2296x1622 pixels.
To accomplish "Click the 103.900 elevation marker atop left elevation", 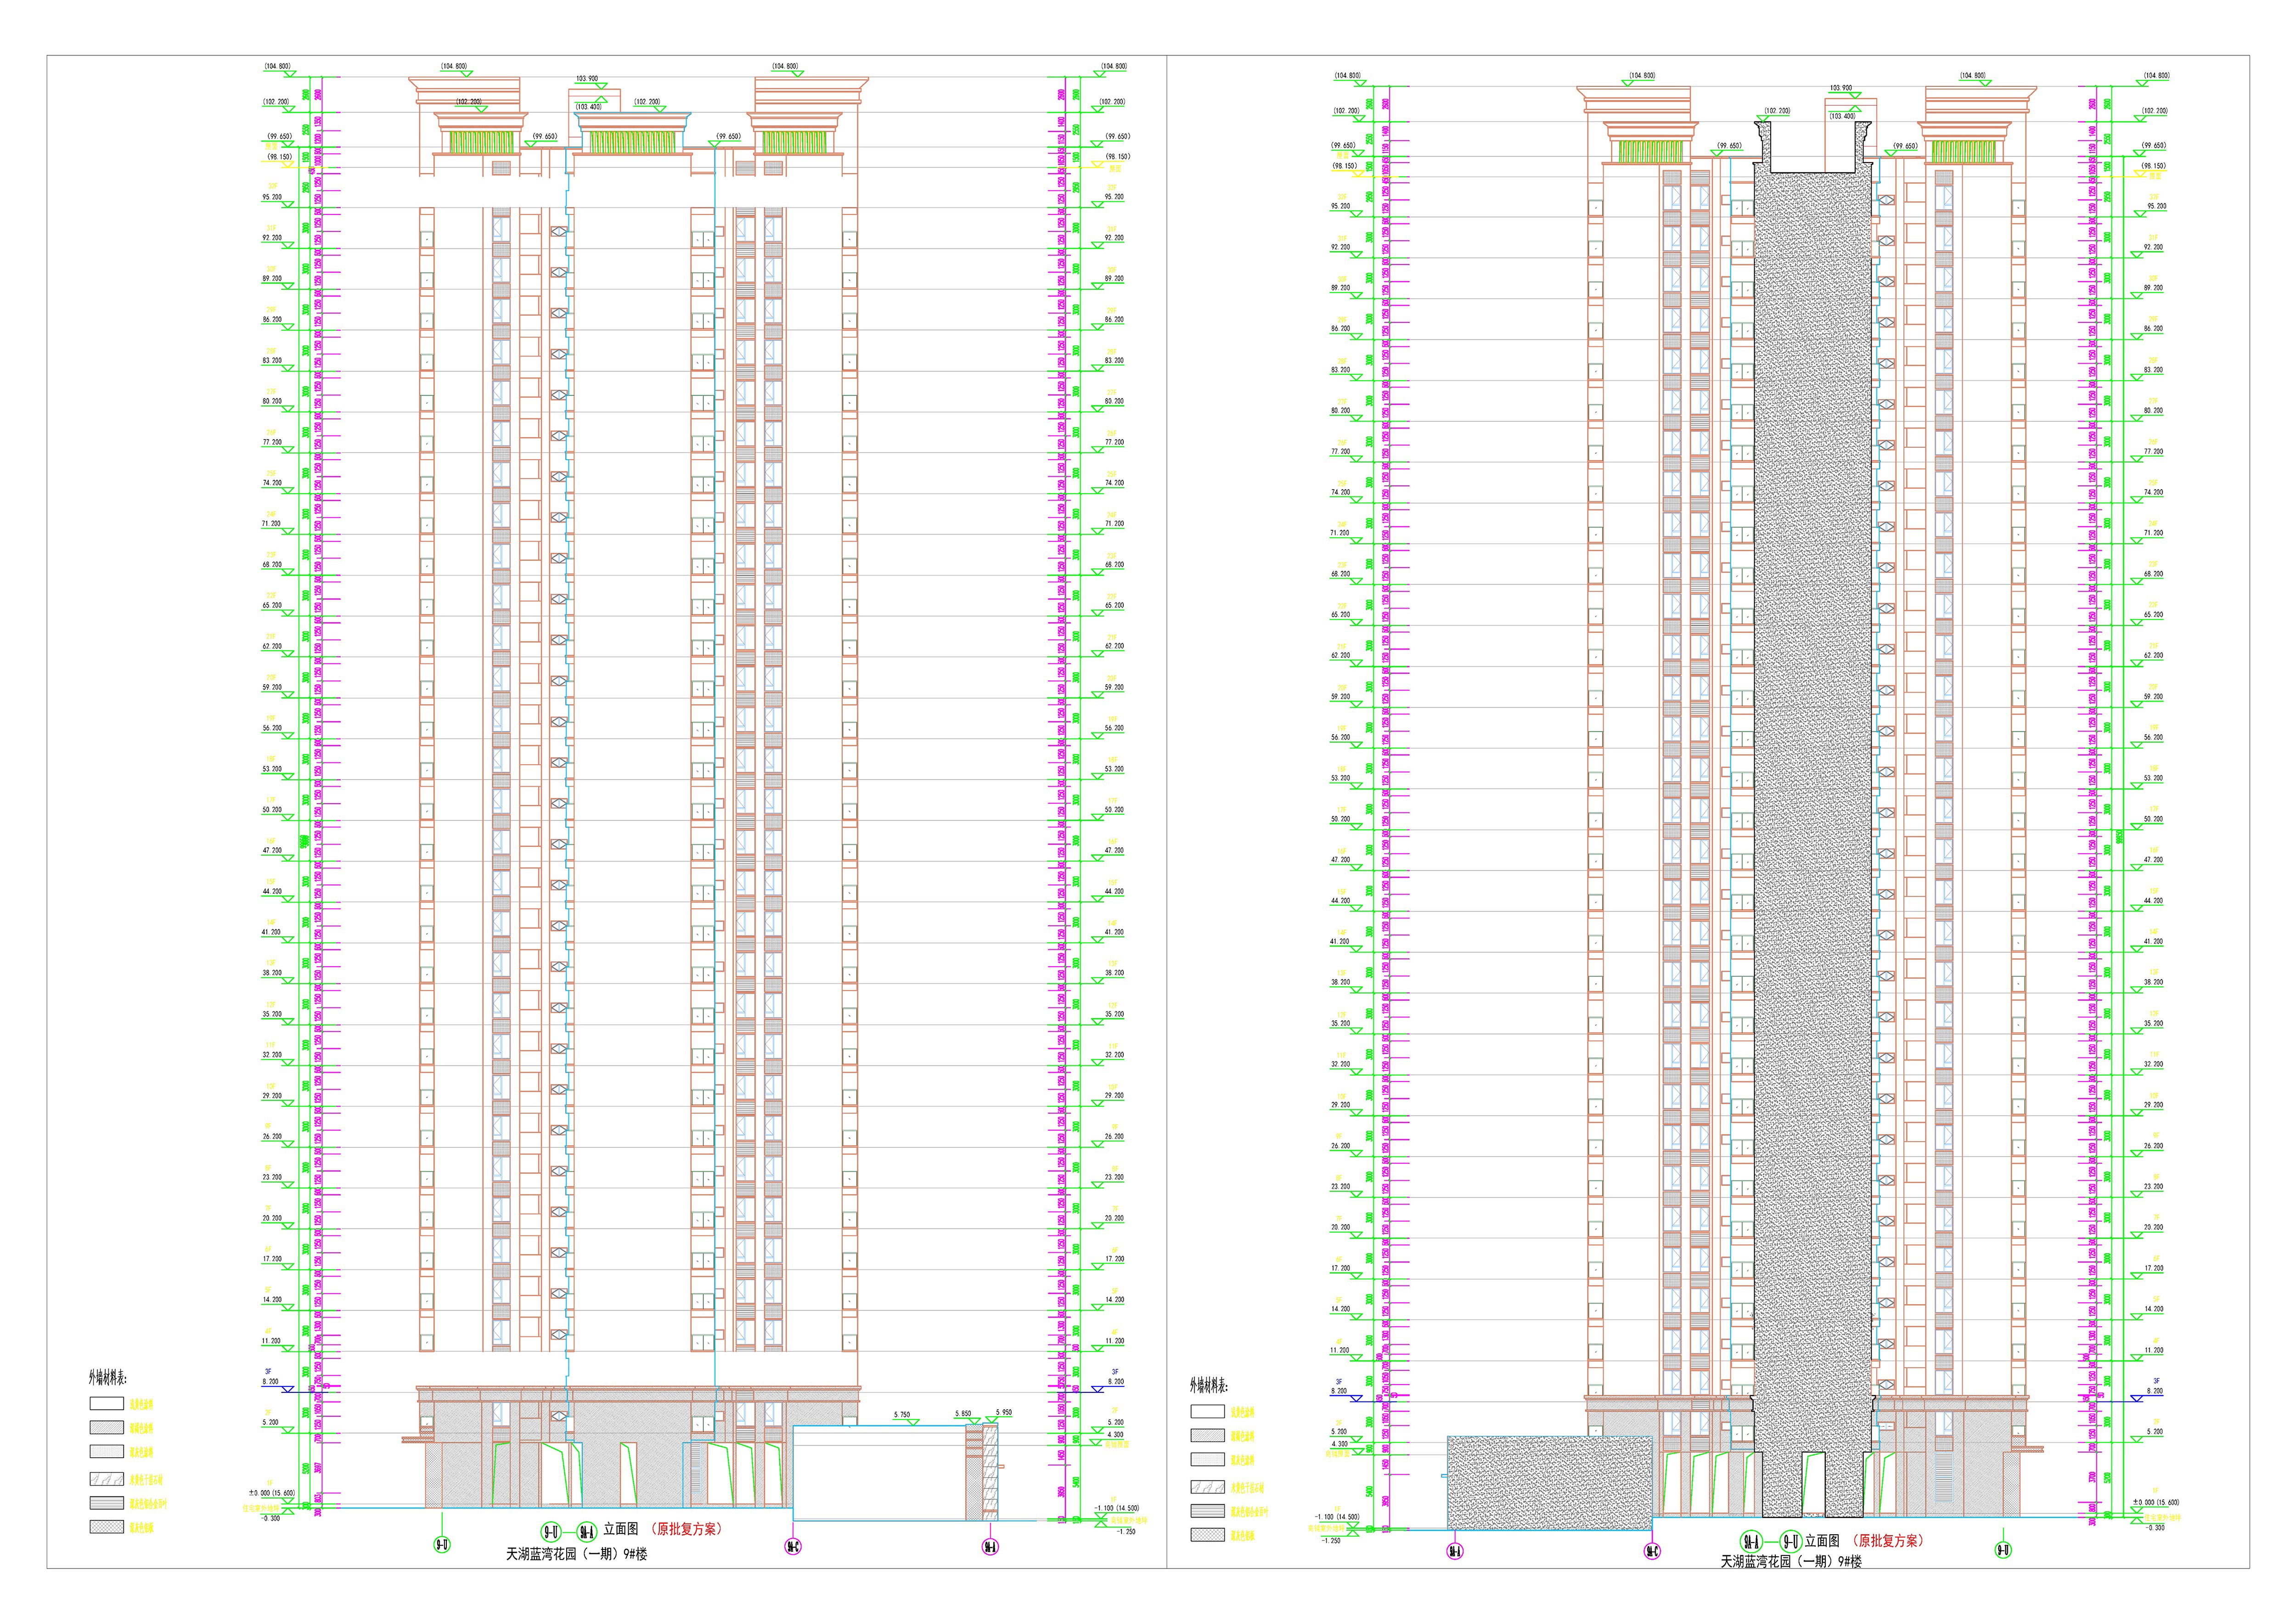I will click(x=588, y=78).
